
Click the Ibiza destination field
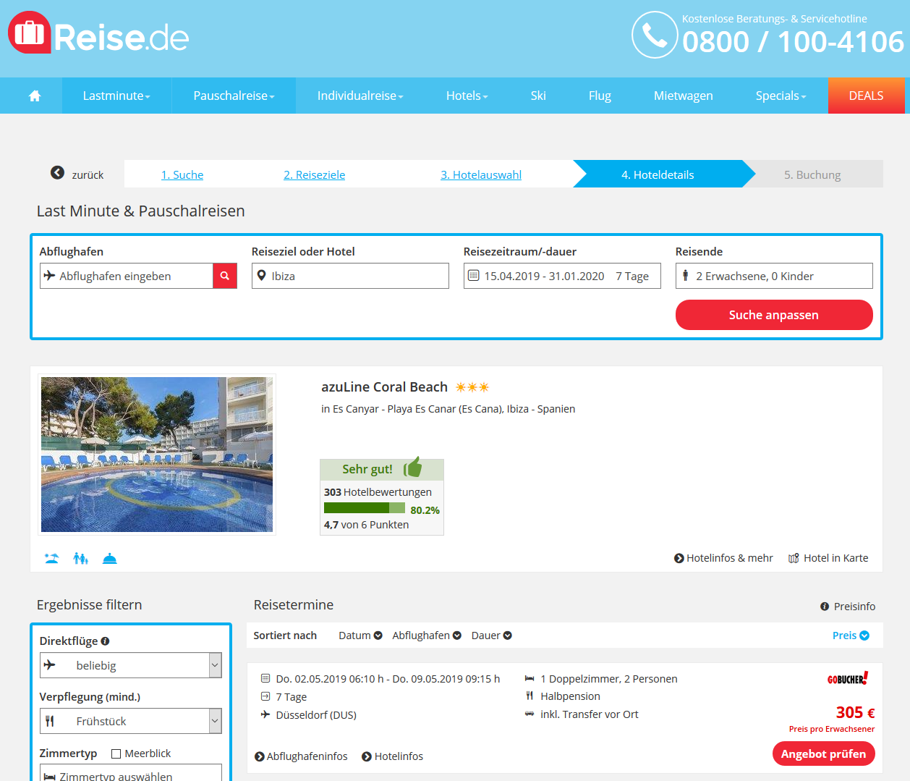coord(350,276)
